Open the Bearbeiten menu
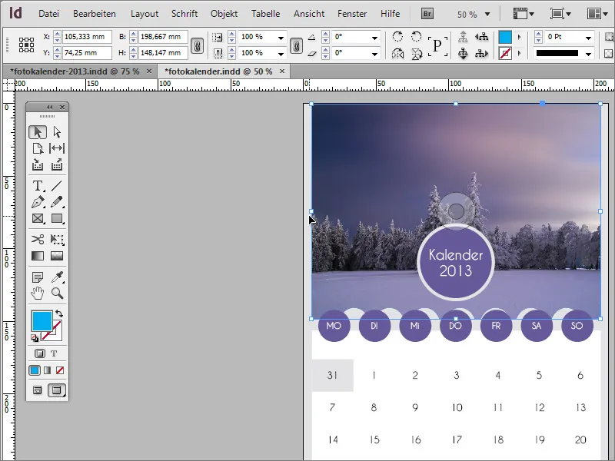Screen dimensions: 615x461 94,14
